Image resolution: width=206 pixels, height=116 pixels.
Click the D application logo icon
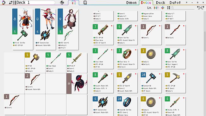[x=4, y=3]
